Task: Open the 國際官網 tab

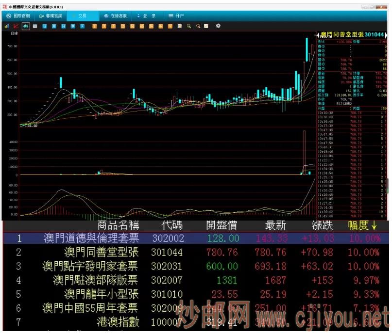Action: (x=18, y=16)
